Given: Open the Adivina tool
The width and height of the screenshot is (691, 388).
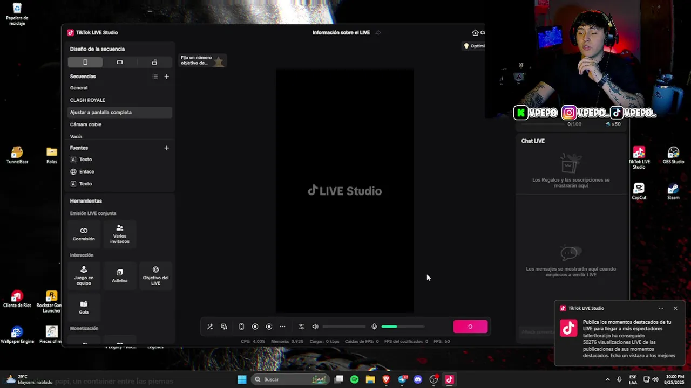Looking at the screenshot, I should coord(120,275).
